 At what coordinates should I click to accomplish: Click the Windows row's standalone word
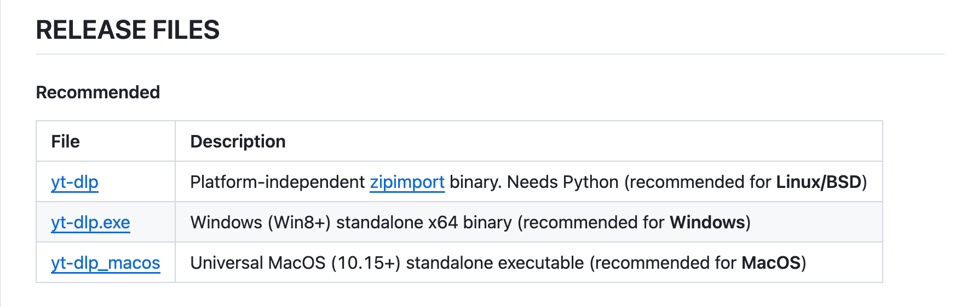tap(379, 222)
